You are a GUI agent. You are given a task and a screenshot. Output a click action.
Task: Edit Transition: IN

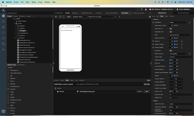[171, 29]
